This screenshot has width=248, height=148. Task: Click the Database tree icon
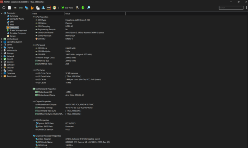[5, 73]
